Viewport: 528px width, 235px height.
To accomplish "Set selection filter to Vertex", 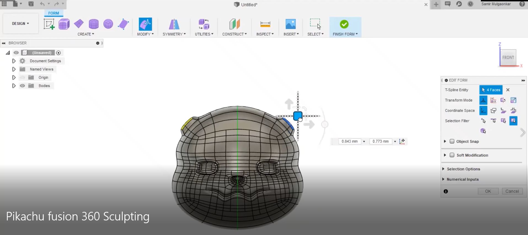I will click(x=483, y=121).
